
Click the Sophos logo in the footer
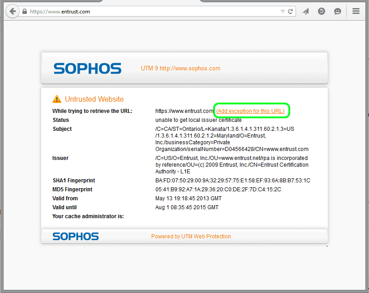(x=76, y=236)
